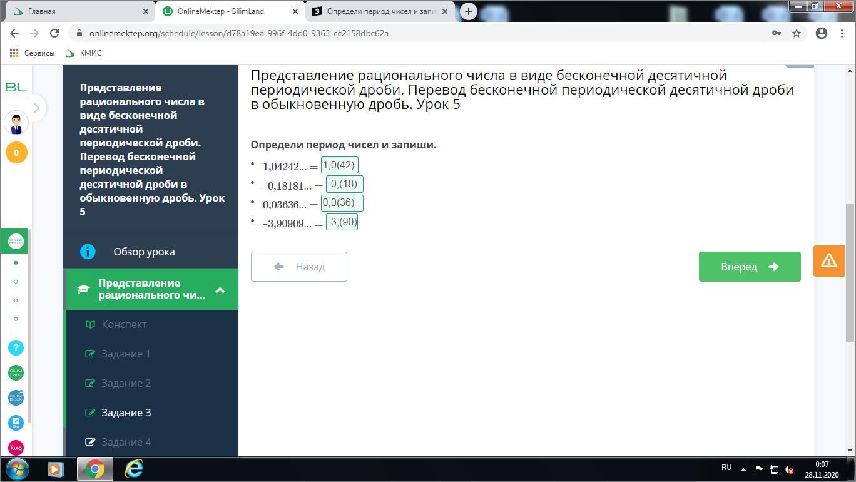Viewport: 856px width, 482px height.
Task: Open the Chrome profile icon
Action: (x=822, y=33)
